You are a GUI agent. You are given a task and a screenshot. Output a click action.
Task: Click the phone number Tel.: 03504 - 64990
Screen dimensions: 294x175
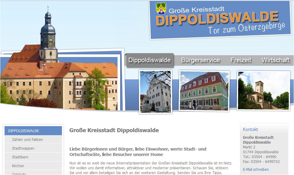[260, 157]
